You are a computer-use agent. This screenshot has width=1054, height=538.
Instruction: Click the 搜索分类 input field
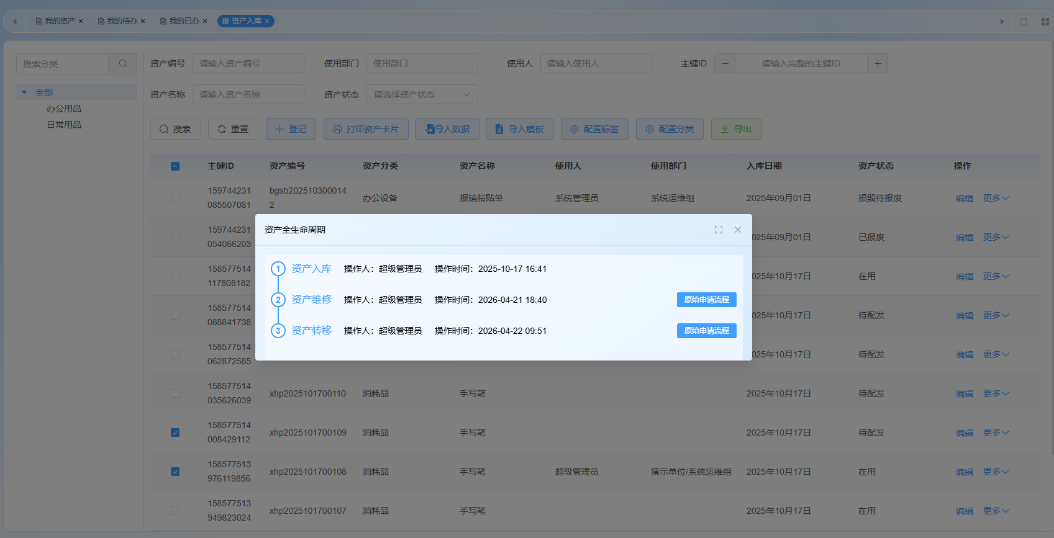63,63
